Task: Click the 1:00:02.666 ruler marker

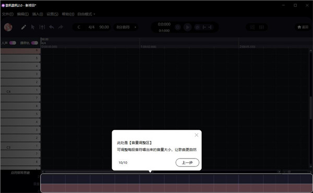Action: [x=149, y=47]
